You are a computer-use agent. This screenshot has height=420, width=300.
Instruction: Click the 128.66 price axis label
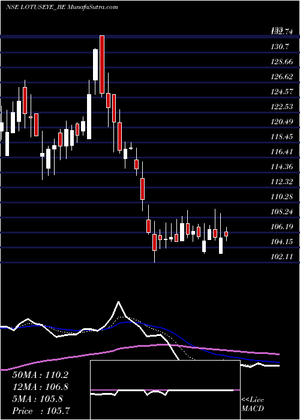[282, 62]
